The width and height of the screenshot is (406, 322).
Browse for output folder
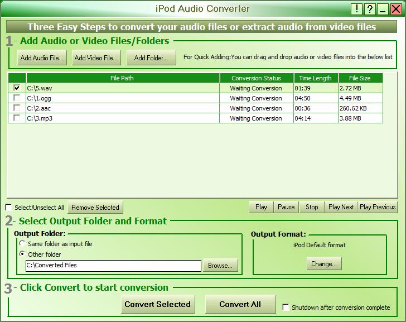click(x=220, y=266)
